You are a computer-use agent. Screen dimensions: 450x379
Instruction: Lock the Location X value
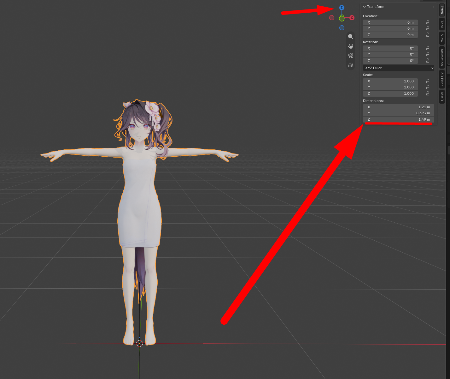point(428,22)
